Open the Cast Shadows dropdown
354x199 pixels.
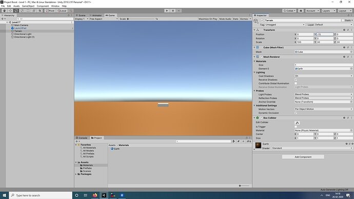(x=323, y=76)
